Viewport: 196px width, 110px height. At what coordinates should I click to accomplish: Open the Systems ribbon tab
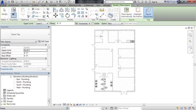[35, 5]
